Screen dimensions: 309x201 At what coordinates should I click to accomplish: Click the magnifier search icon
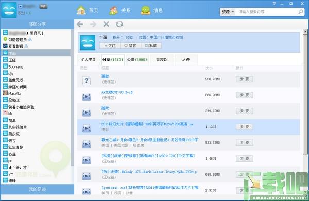click(x=301, y=12)
